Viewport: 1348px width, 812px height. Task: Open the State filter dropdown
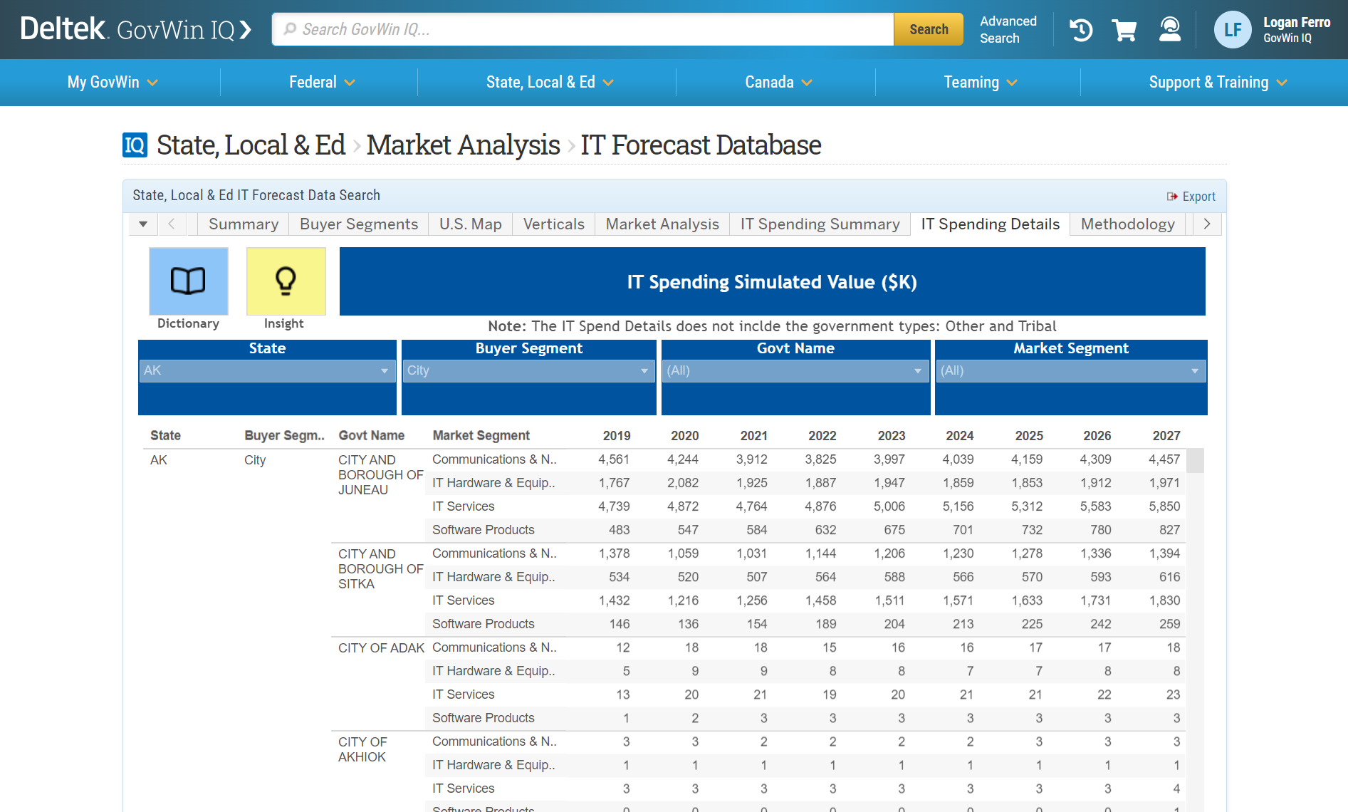pyautogui.click(x=267, y=371)
